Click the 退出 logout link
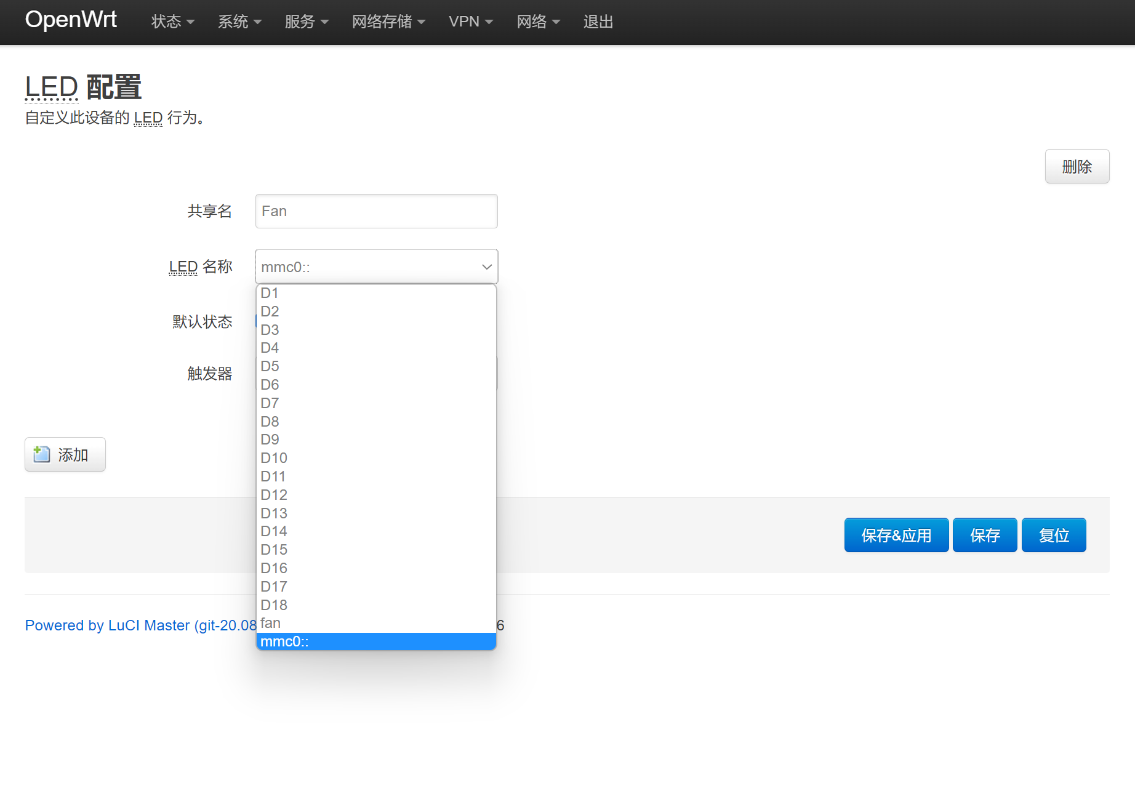 (x=598, y=22)
